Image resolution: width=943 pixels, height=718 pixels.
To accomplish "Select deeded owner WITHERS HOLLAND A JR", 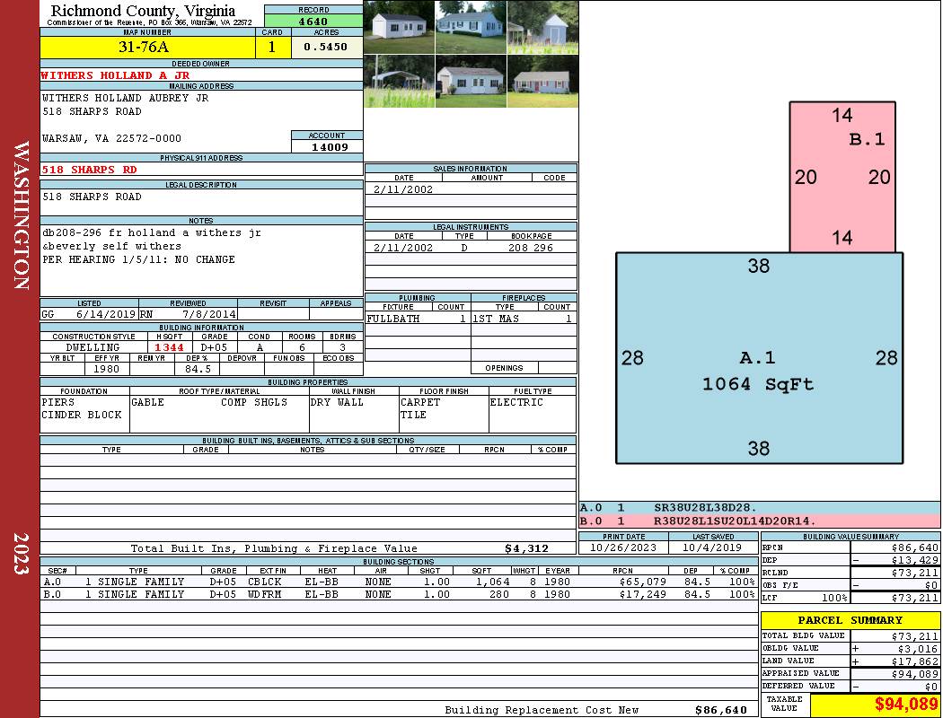I will coord(115,75).
